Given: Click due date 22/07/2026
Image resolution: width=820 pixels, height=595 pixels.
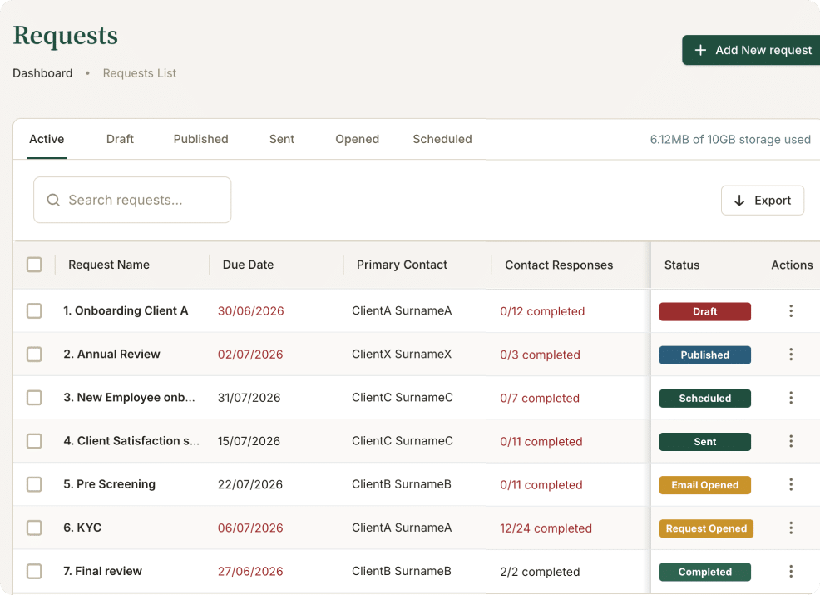Looking at the screenshot, I should 250,485.
